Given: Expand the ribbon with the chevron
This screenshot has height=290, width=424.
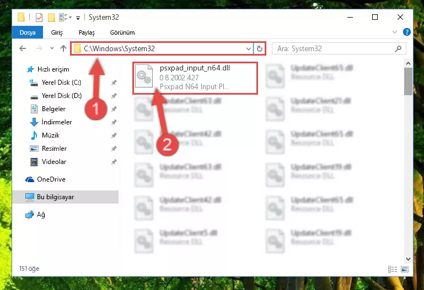Looking at the screenshot, I should click(x=395, y=32).
